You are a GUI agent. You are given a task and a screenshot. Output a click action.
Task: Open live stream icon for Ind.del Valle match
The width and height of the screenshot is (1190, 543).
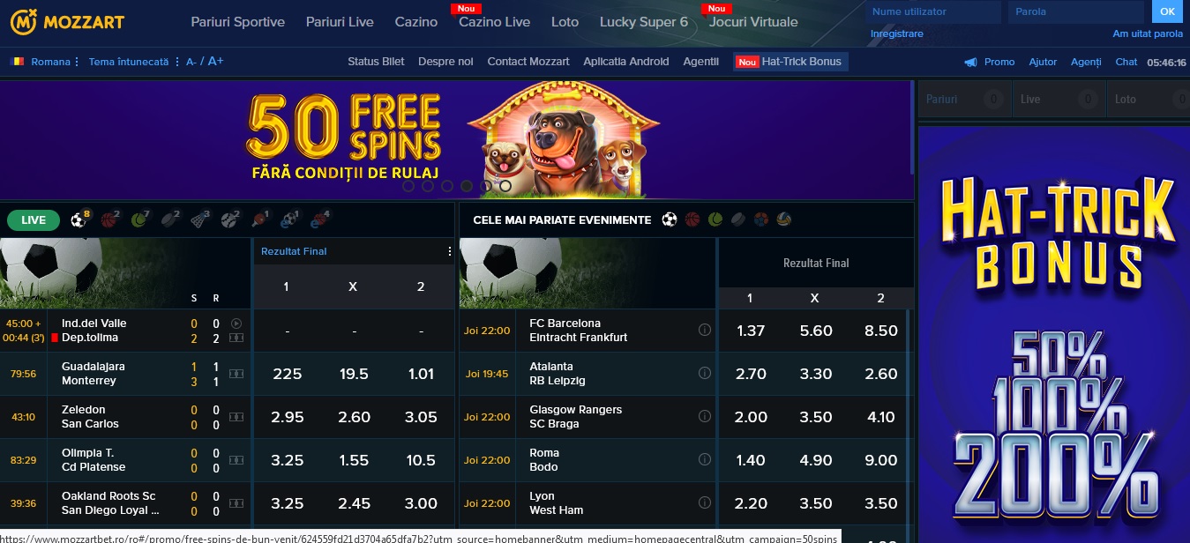(236, 324)
